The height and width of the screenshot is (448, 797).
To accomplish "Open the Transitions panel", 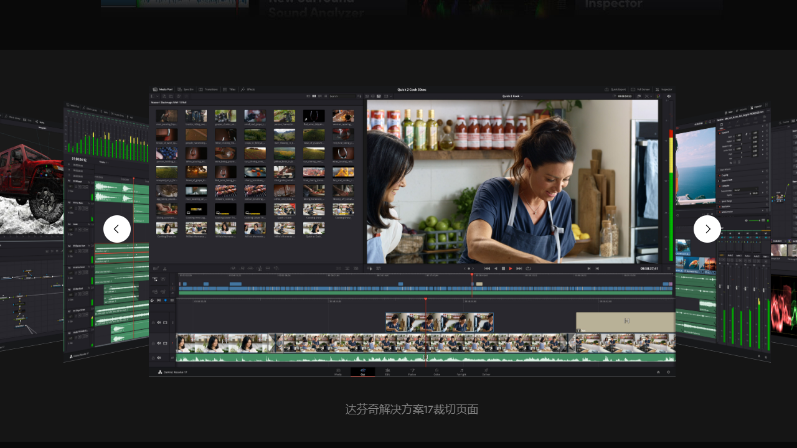I will [209, 89].
